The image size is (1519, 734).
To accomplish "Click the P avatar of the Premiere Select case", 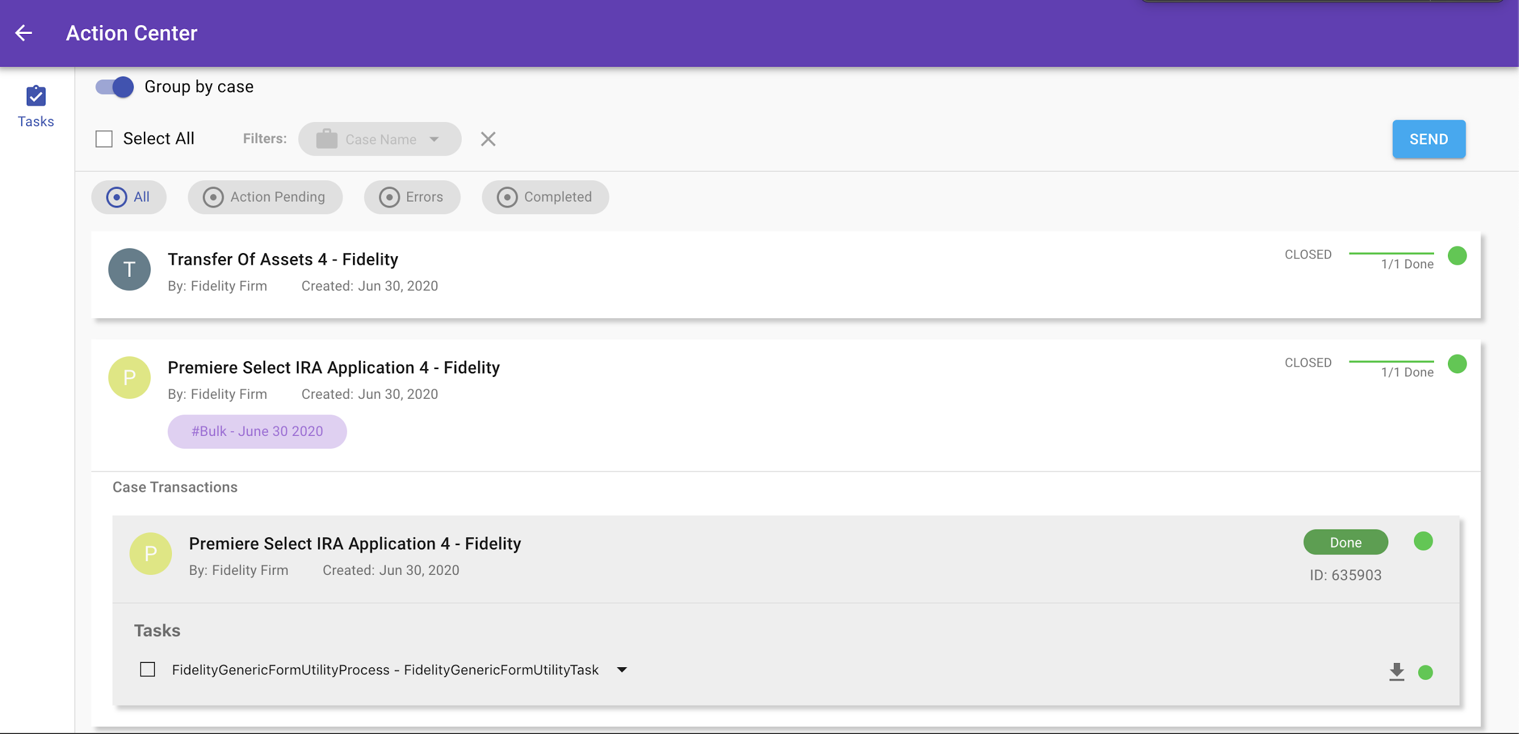I will (x=129, y=378).
